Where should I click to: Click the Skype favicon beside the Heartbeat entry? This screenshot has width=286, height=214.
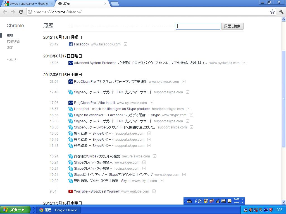(71, 109)
